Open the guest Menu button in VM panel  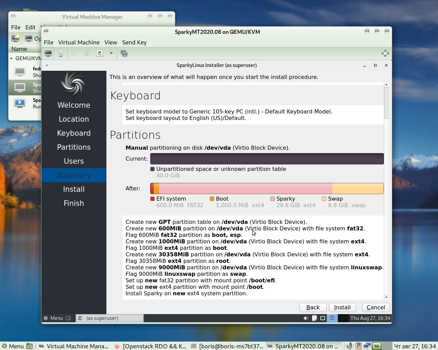tap(53, 318)
